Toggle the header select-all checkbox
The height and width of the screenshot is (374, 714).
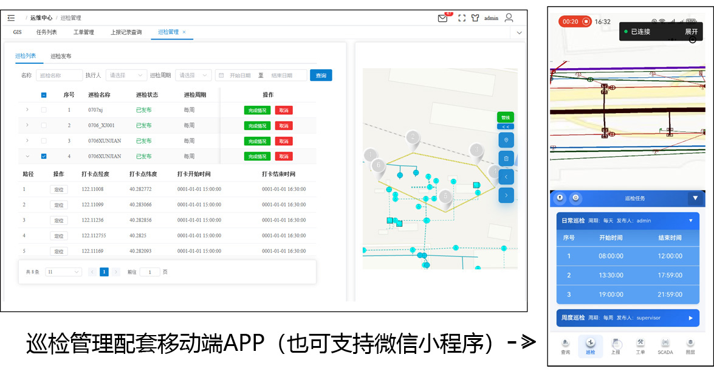tap(44, 95)
